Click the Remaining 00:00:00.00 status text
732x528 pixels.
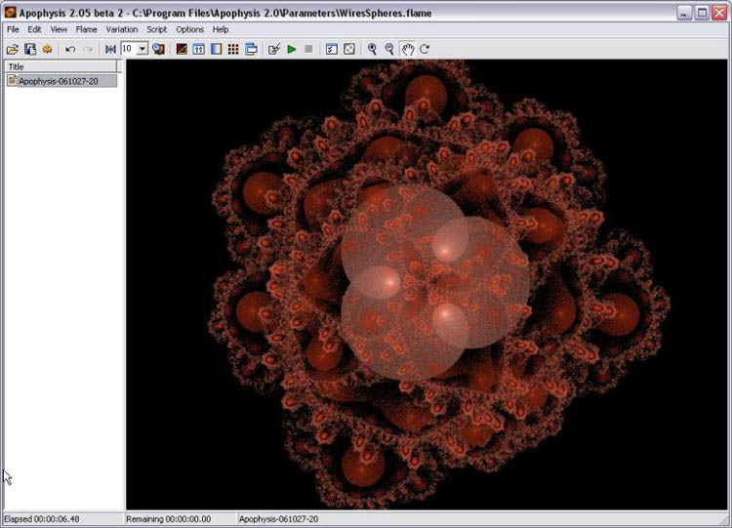coord(168,519)
